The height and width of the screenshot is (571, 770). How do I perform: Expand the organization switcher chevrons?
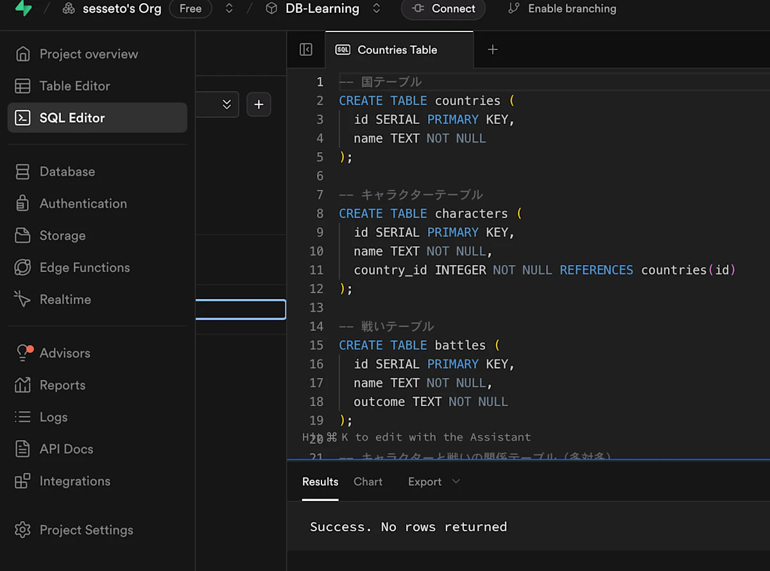pos(229,8)
